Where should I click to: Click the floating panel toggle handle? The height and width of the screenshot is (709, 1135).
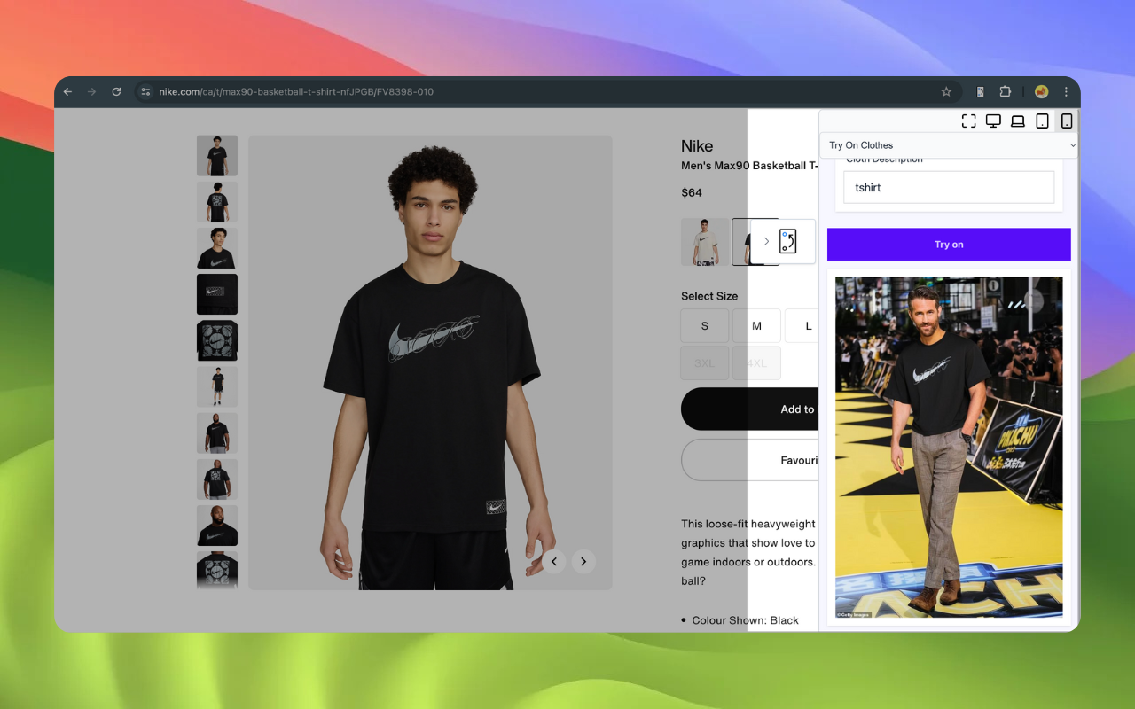[x=781, y=241]
